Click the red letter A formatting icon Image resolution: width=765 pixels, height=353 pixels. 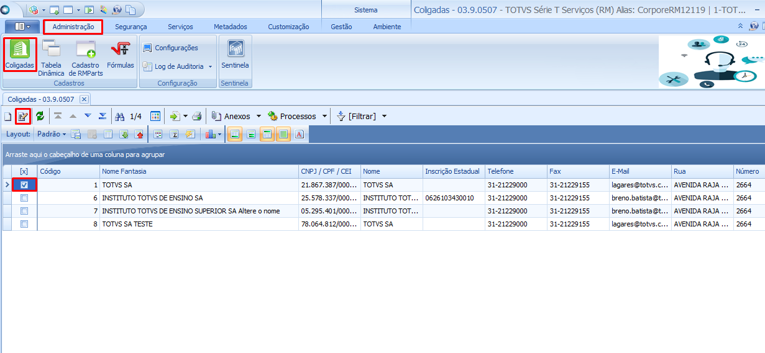(299, 134)
